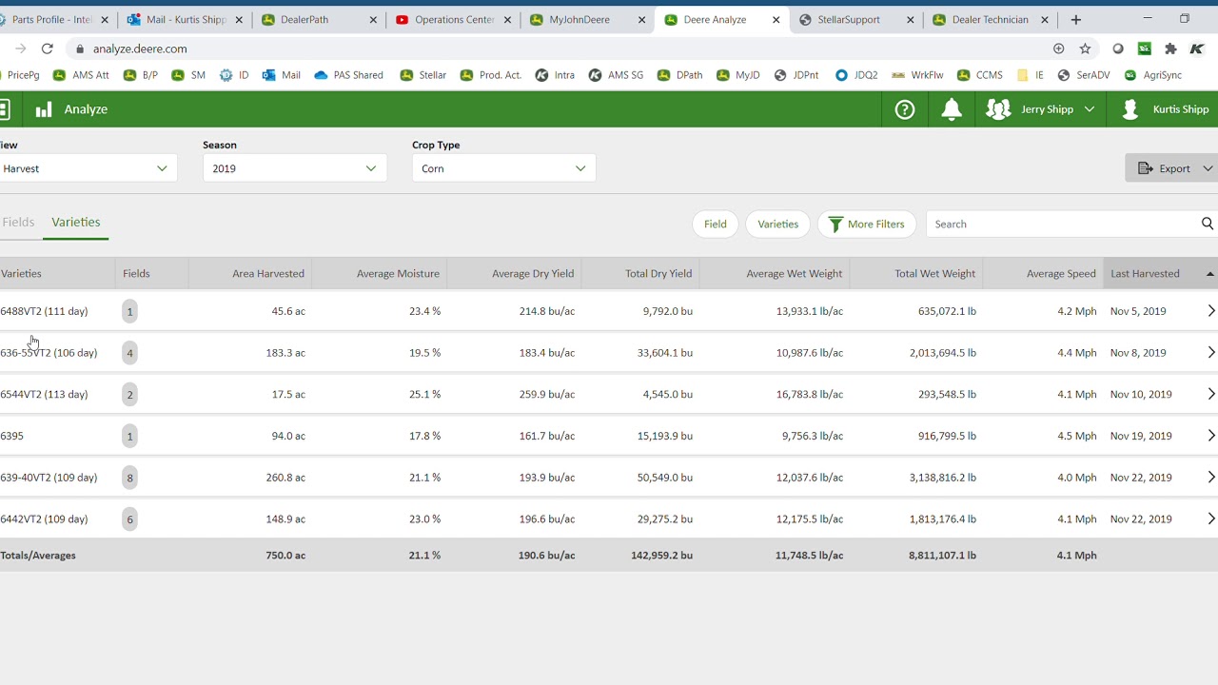Click the 6395 variety name

11,436
